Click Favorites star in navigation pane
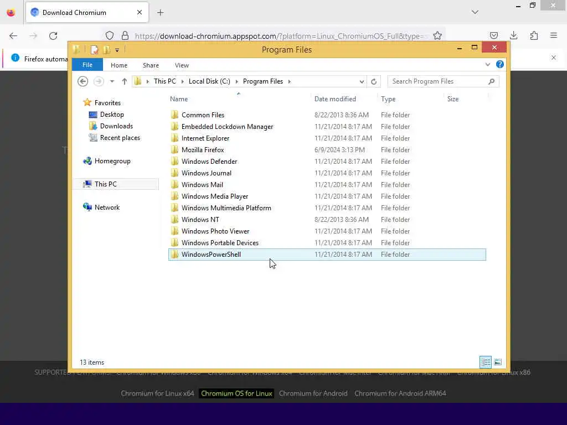 [x=87, y=102]
